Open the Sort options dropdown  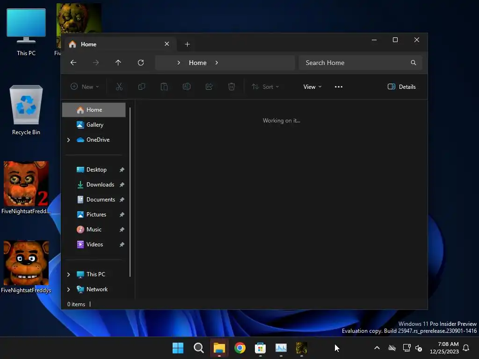click(265, 86)
